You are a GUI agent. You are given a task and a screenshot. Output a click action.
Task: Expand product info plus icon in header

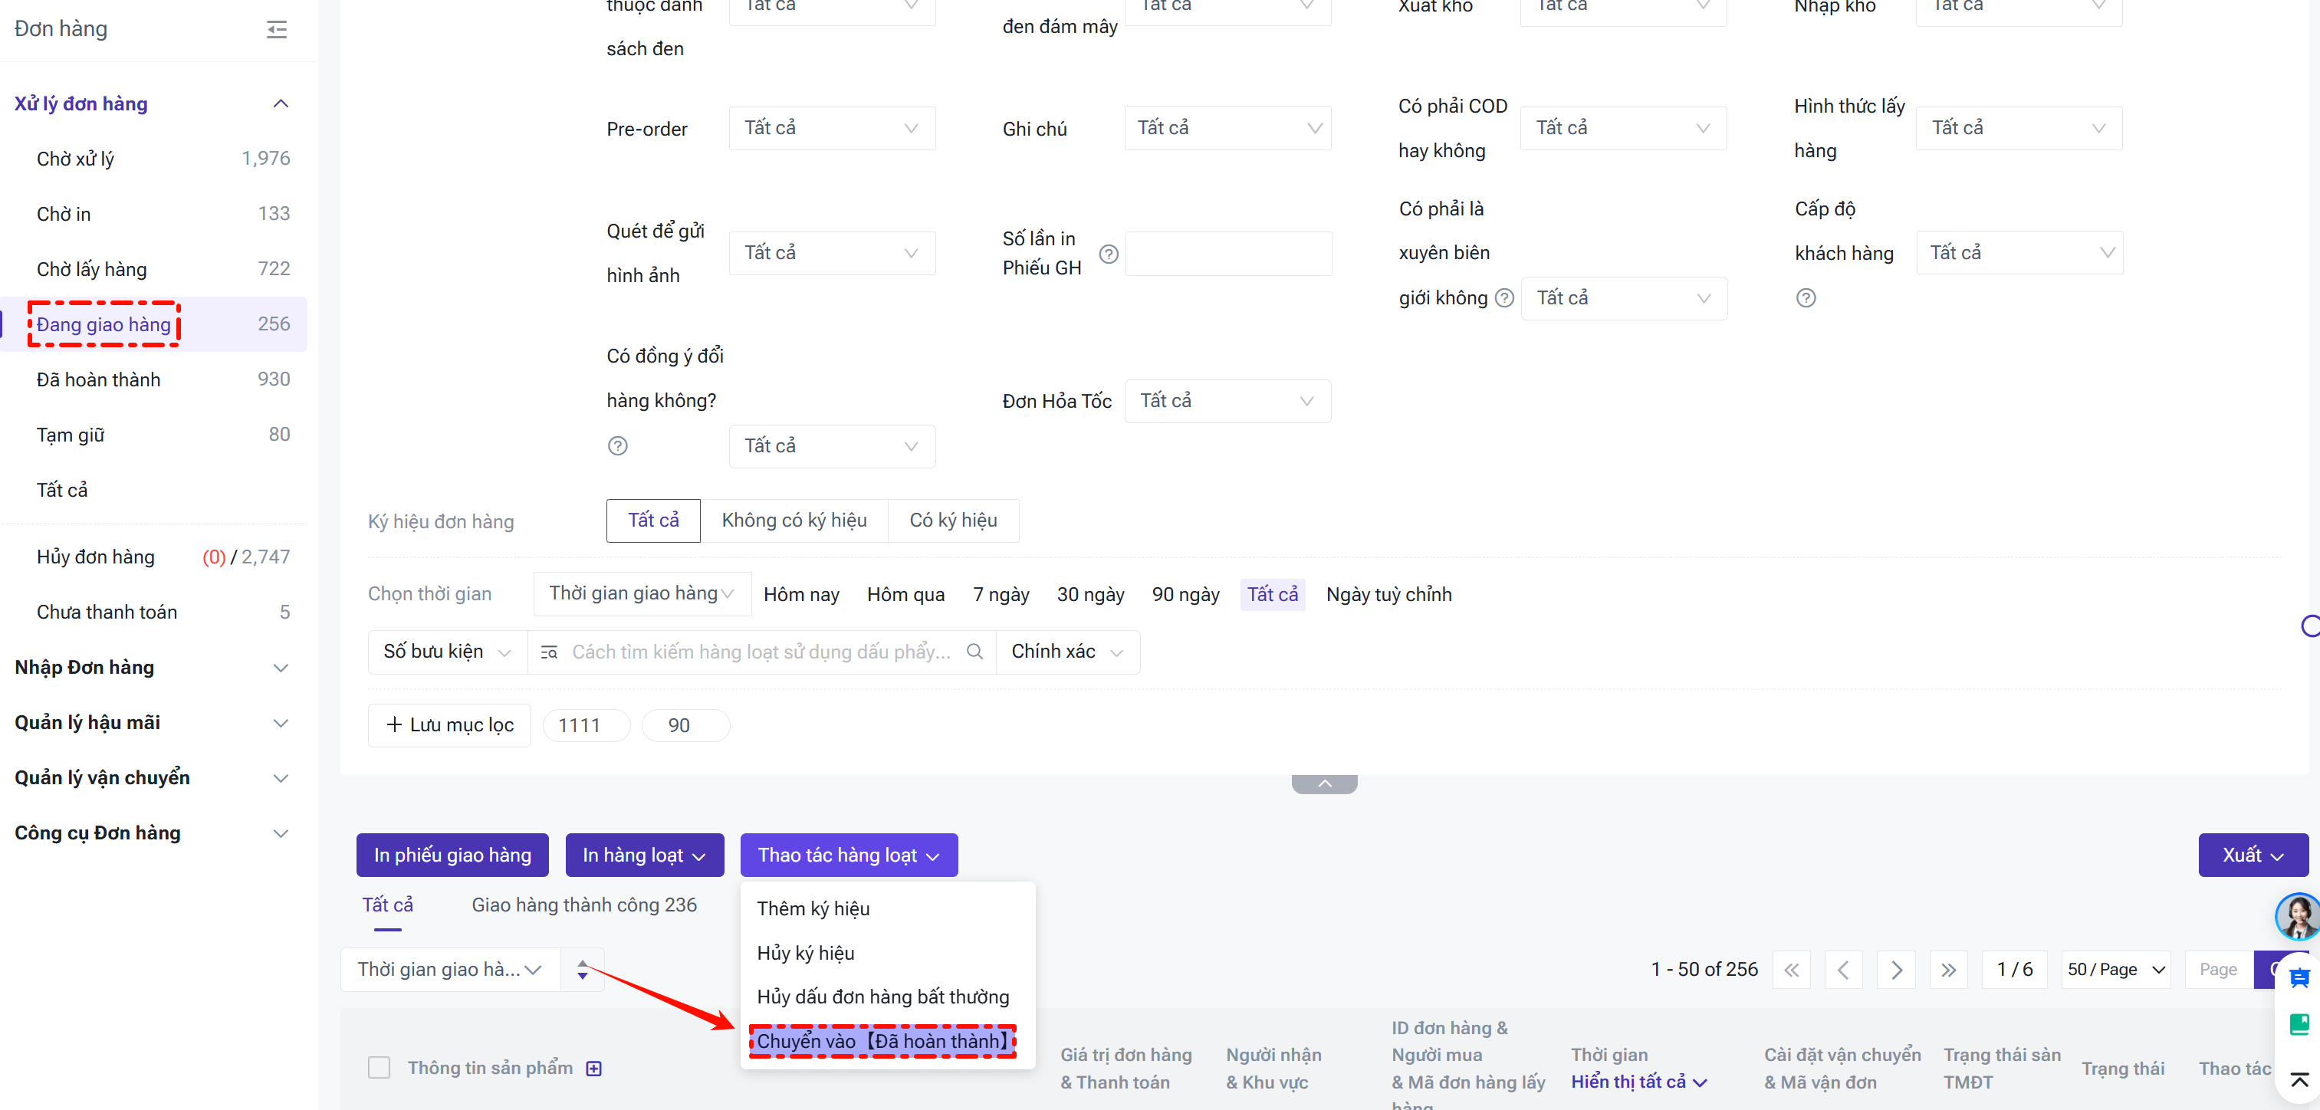[593, 1069]
